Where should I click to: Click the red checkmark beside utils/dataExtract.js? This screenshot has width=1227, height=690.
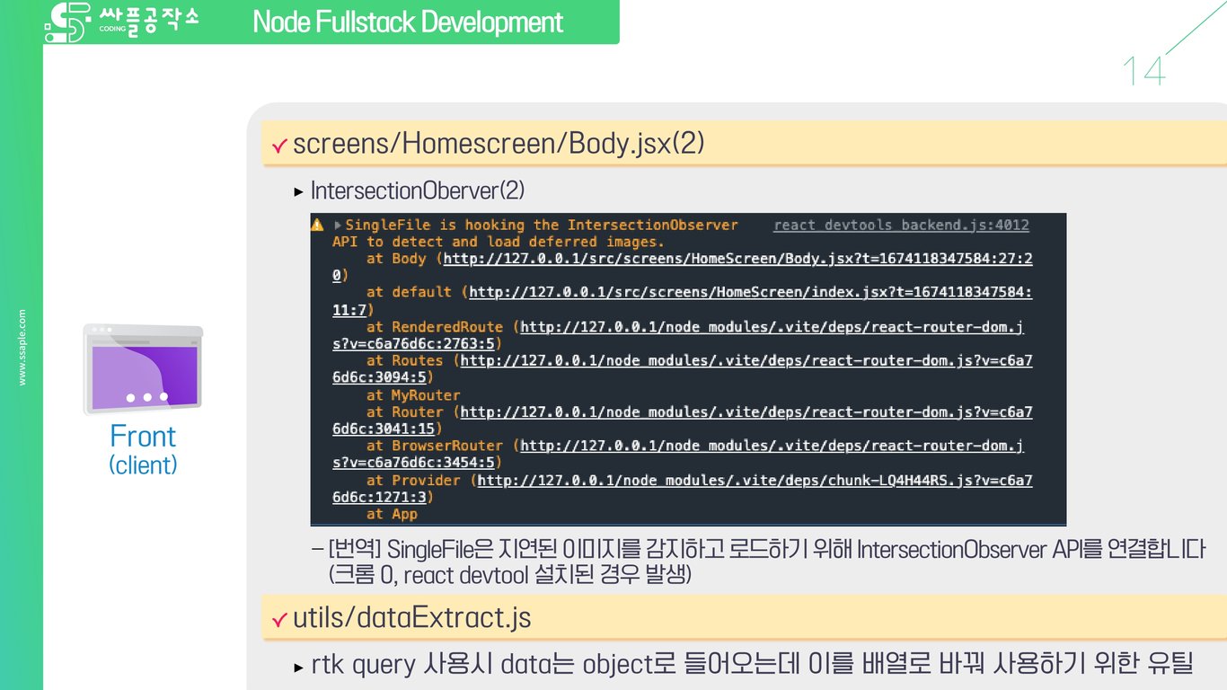pyautogui.click(x=278, y=619)
